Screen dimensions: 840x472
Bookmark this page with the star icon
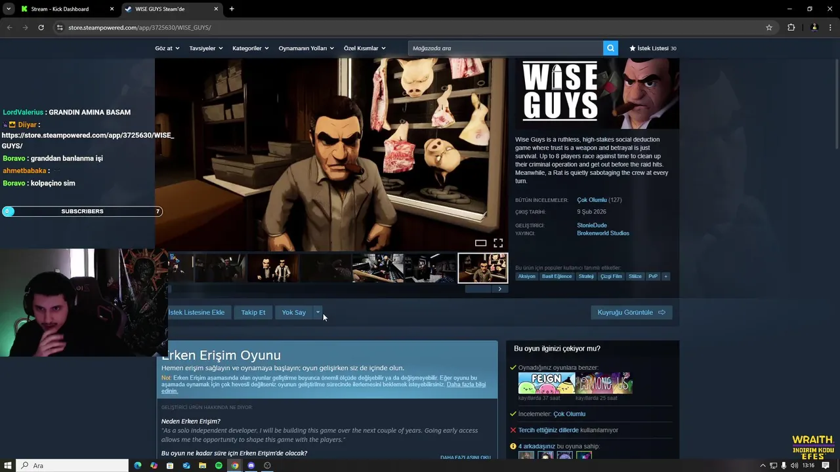pyautogui.click(x=769, y=28)
